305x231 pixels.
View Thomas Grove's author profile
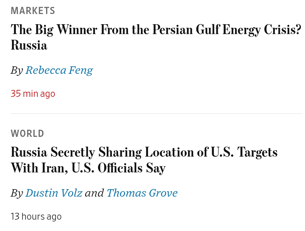point(142,193)
